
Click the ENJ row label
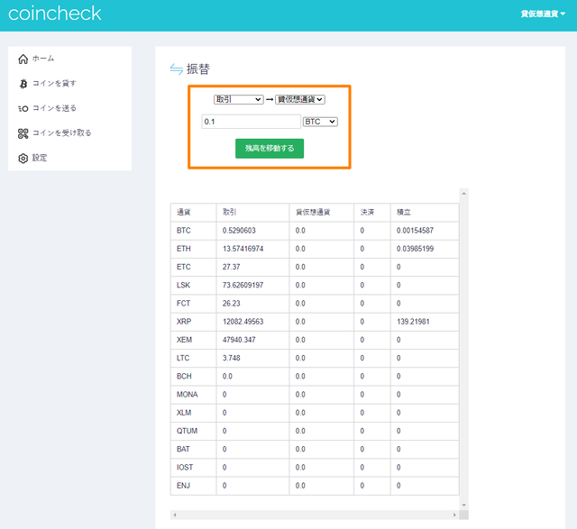pyautogui.click(x=183, y=486)
